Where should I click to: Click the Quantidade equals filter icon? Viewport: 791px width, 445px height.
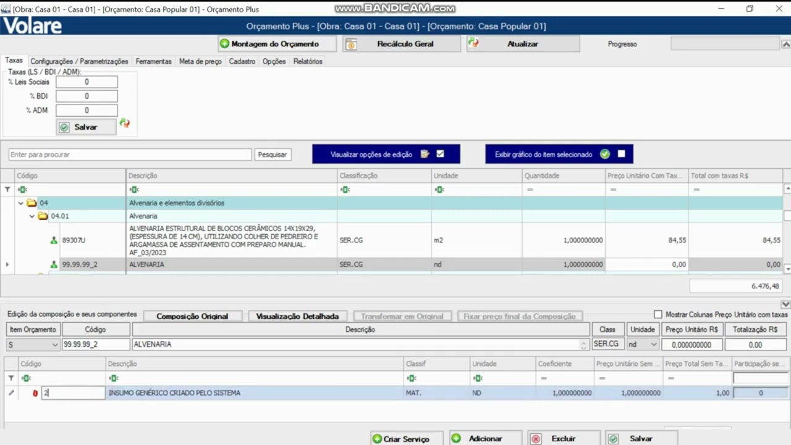[530, 190]
